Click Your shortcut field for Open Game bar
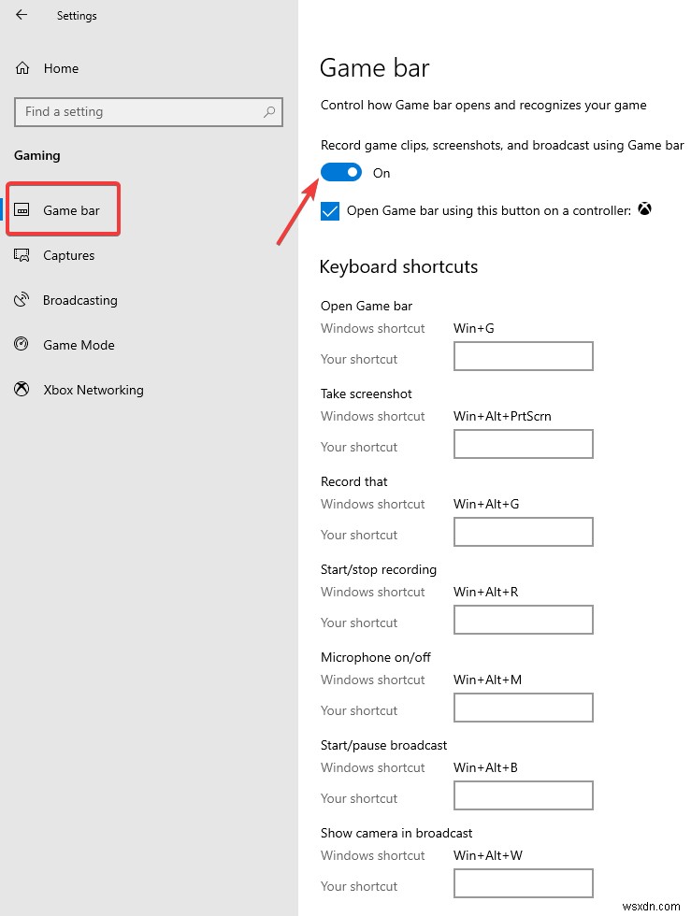Image resolution: width=691 pixels, height=916 pixels. point(523,356)
